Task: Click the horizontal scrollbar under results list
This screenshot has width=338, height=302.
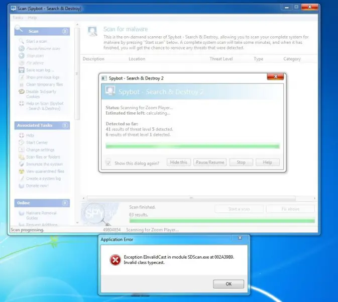Action: pos(191,198)
